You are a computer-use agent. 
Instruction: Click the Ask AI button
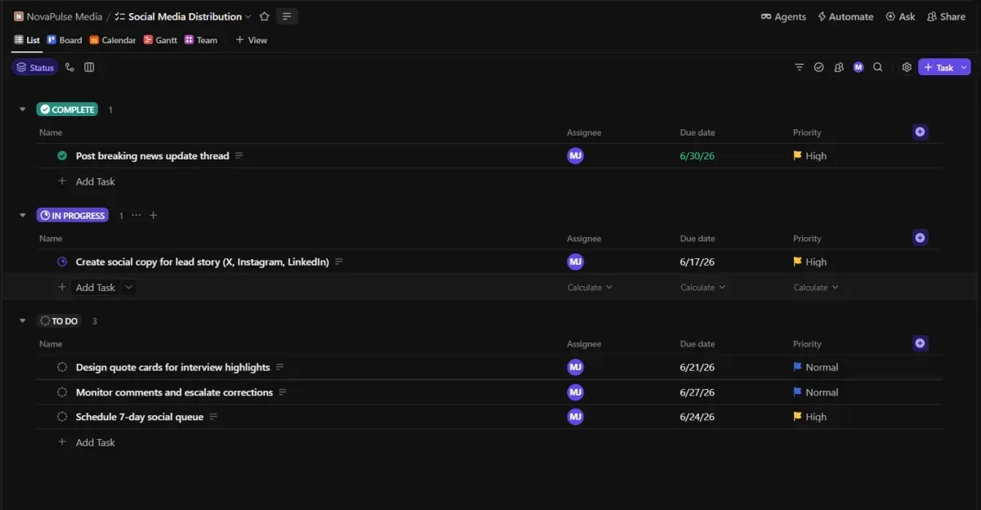point(900,16)
